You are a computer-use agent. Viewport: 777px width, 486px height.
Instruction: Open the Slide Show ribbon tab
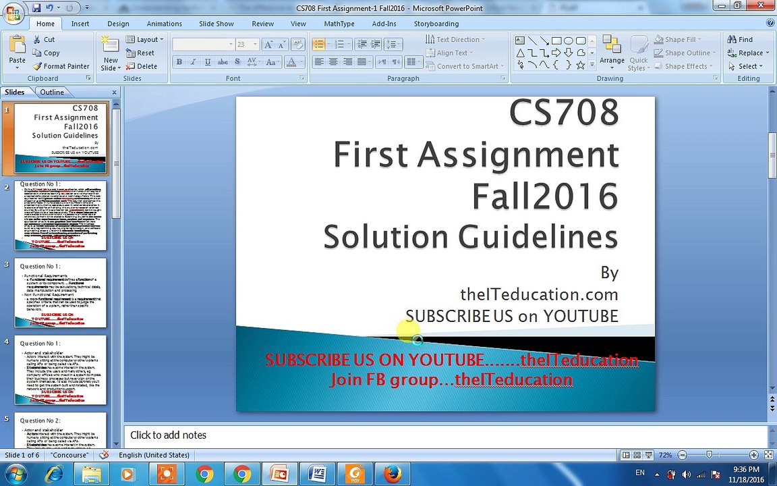(x=216, y=24)
